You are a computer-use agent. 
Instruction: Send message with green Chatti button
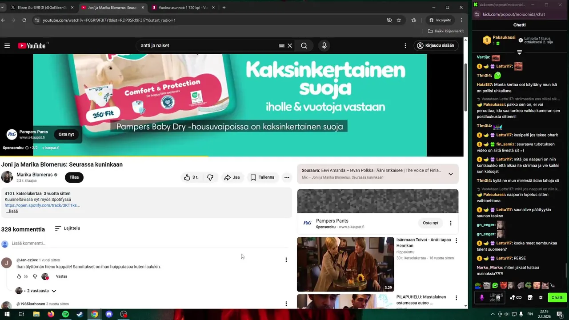[557, 298]
